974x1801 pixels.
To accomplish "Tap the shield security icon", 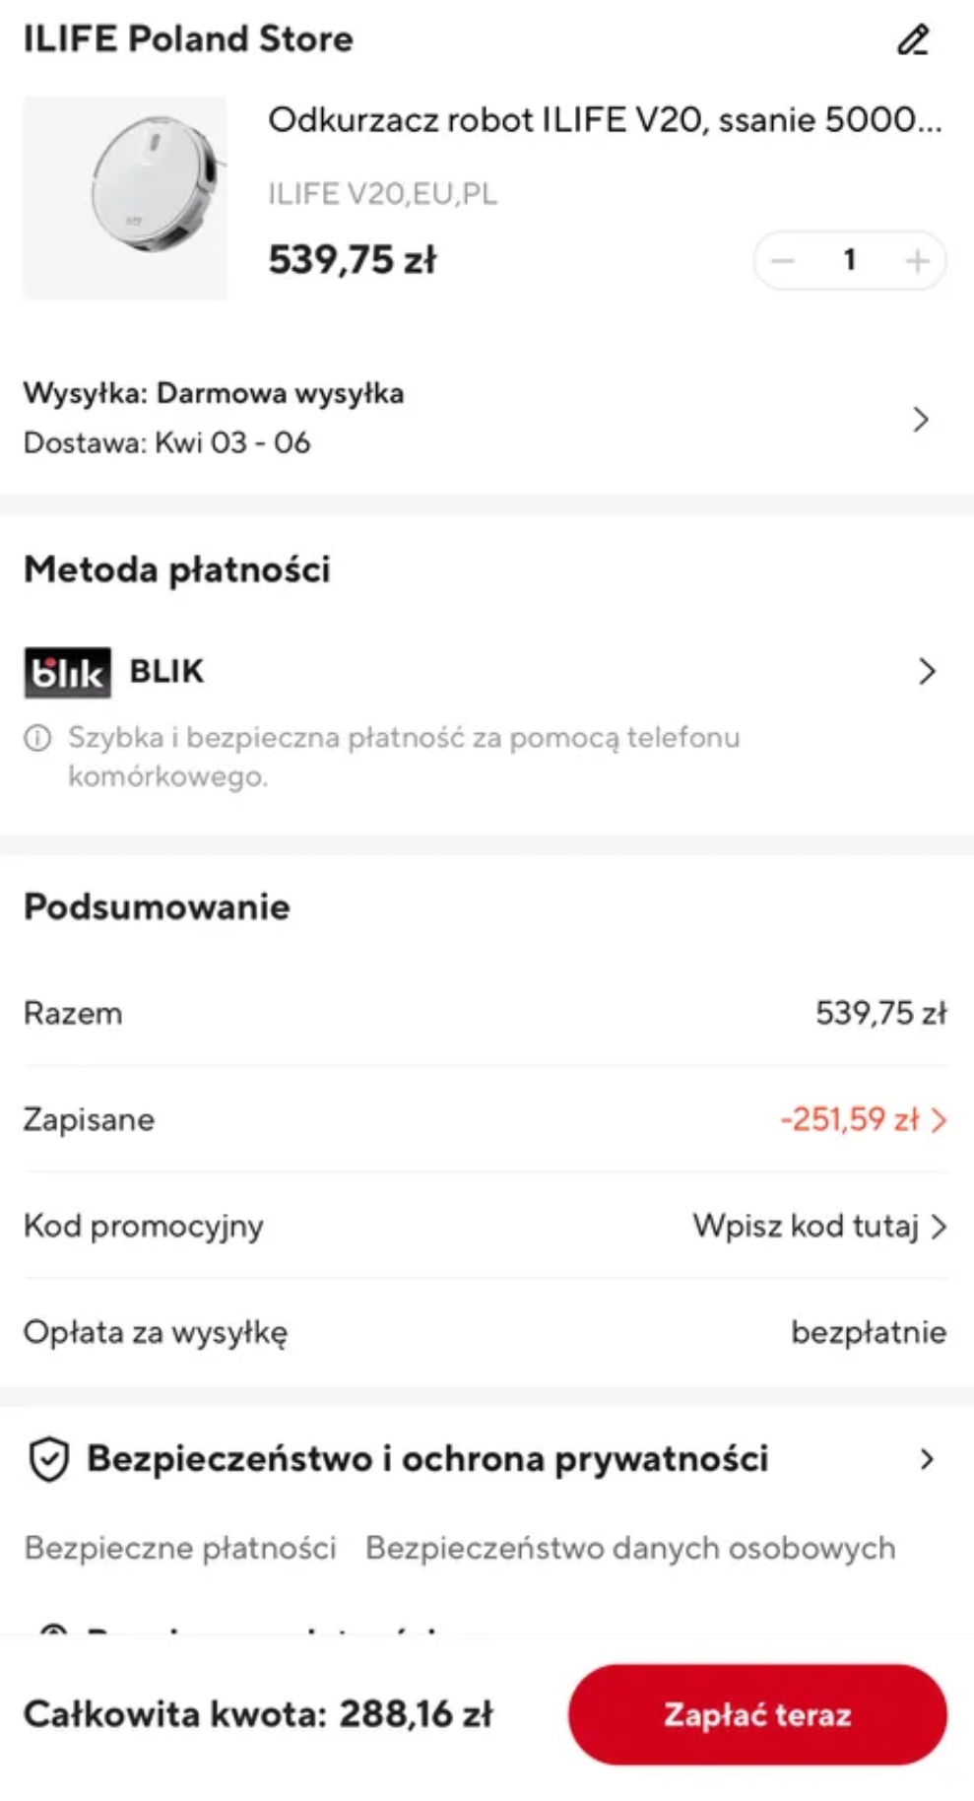I will (x=48, y=1459).
